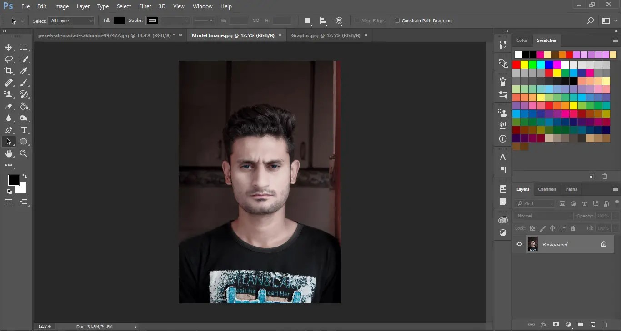Select the Horizontal Type tool

(x=24, y=130)
